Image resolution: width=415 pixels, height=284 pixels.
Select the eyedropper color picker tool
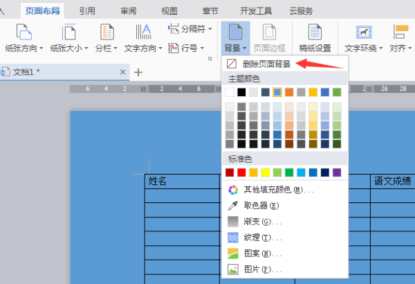point(233,206)
